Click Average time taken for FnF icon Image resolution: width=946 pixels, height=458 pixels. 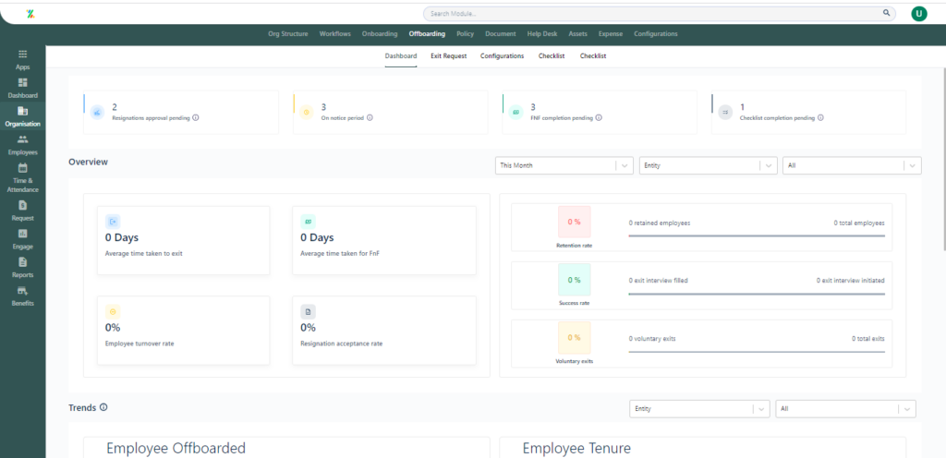(x=309, y=222)
